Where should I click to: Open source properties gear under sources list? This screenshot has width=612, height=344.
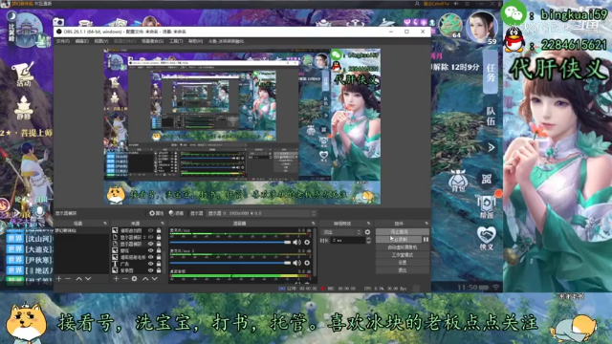point(134,278)
